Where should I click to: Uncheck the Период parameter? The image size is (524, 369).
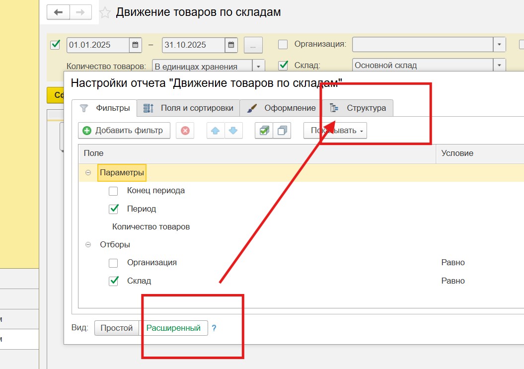pos(113,209)
